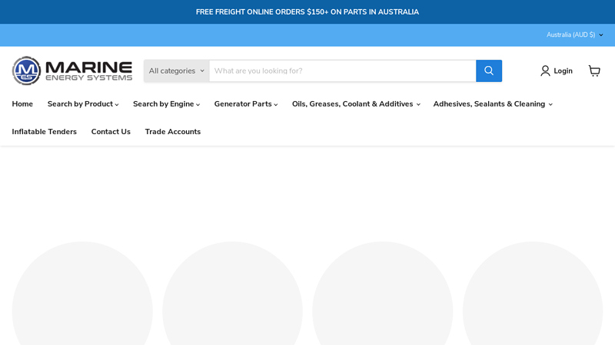Open the Contact Us page

point(111,132)
